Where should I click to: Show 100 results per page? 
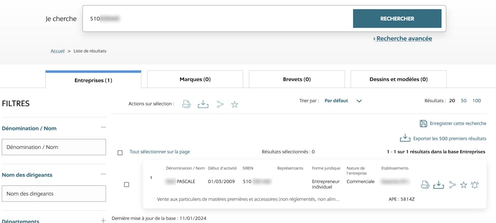click(x=476, y=101)
